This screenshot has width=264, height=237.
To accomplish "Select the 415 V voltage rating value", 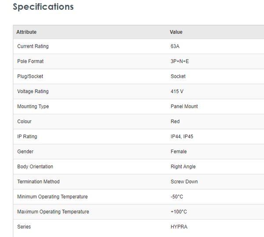I will [177, 91].
